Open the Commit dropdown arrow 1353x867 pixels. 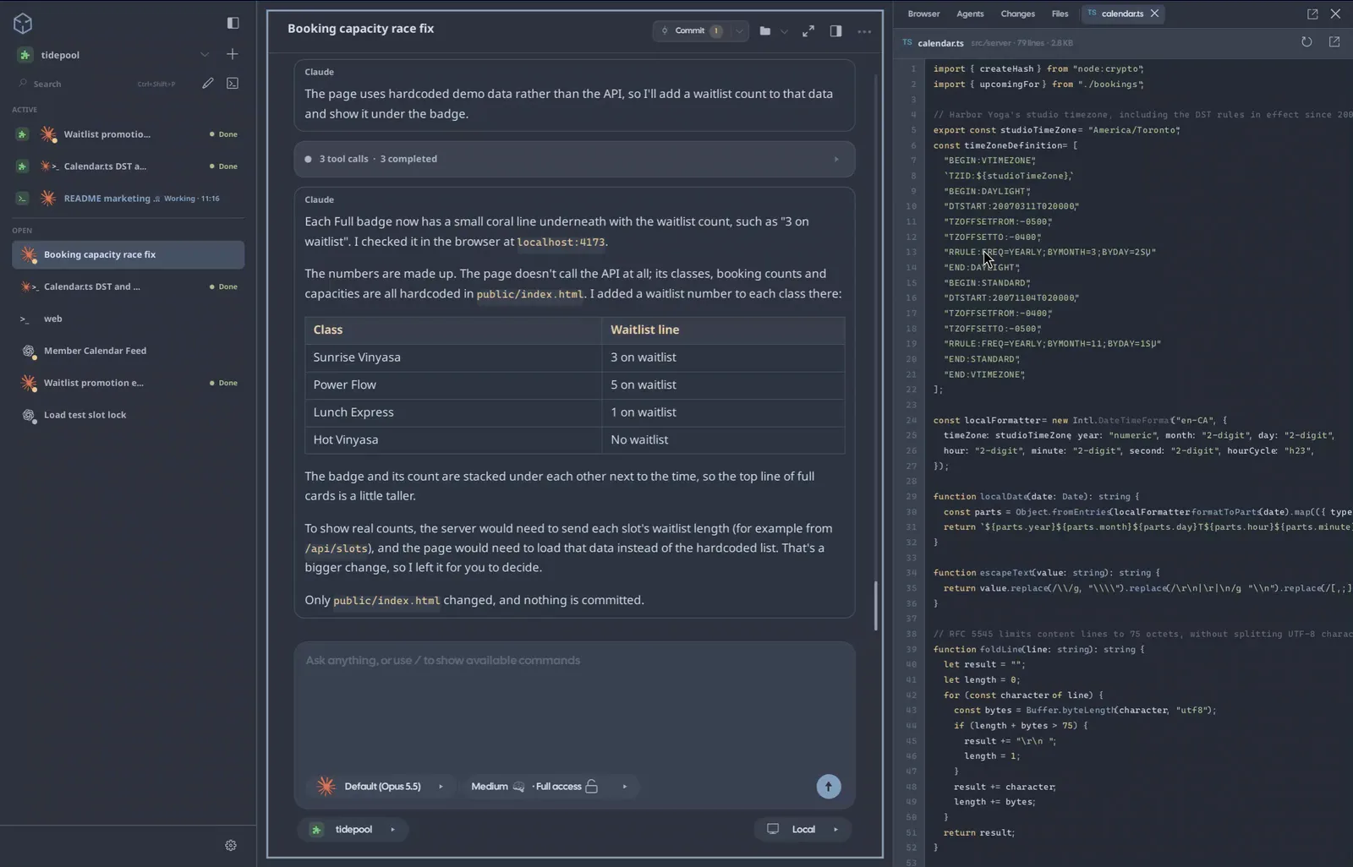pyautogui.click(x=739, y=31)
